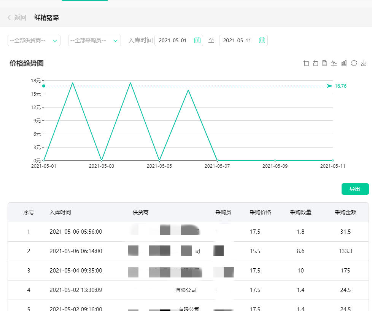Viewport: 372px width, 311px height.
Task: Click the zoom reset (back) chart icon
Action: [315, 63]
